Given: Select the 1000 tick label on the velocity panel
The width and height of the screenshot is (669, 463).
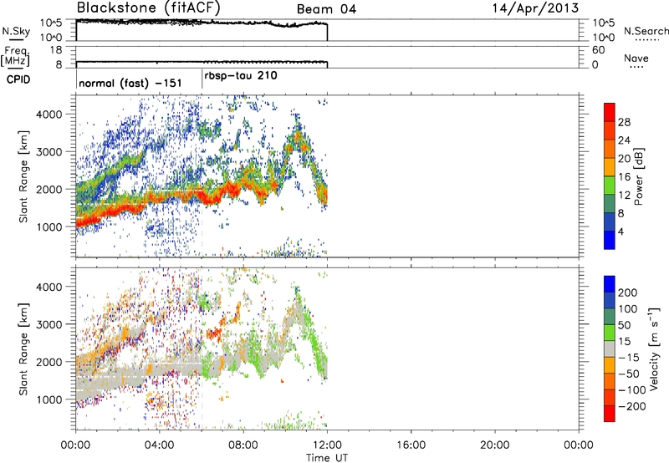Looking at the screenshot, I should 49,399.
